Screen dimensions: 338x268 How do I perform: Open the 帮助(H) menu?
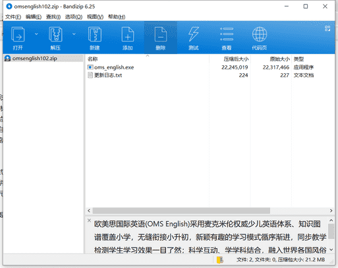point(117,17)
